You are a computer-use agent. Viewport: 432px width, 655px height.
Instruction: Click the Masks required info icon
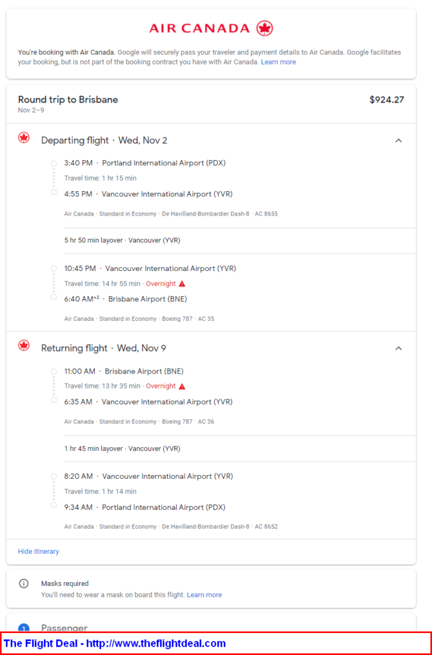point(24,583)
